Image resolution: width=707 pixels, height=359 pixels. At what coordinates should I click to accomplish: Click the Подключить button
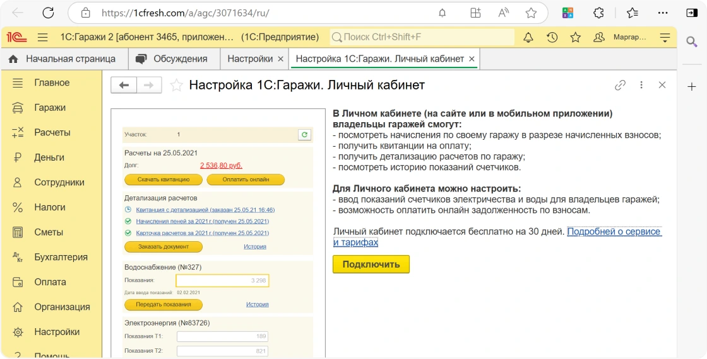pos(371,264)
